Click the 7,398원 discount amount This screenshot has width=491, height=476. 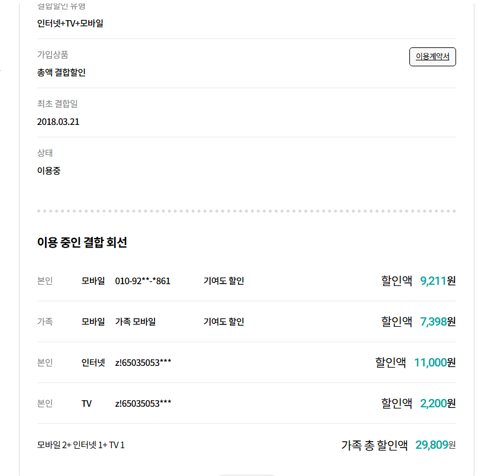point(438,321)
